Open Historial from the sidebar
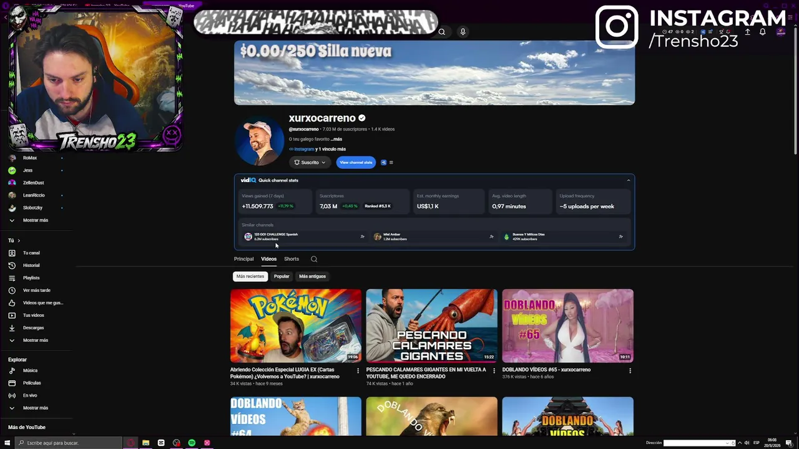 [31, 265]
